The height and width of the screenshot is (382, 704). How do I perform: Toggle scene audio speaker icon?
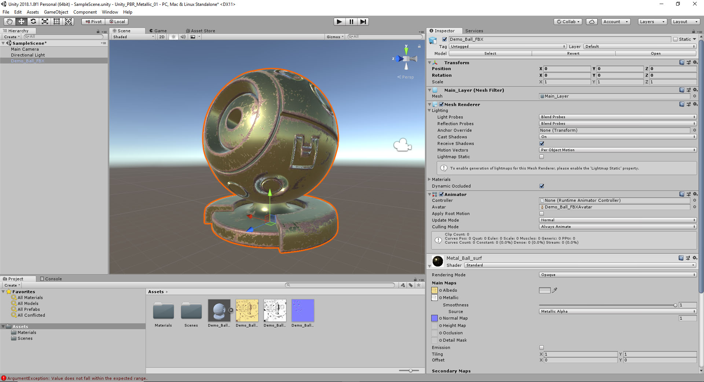coord(183,37)
